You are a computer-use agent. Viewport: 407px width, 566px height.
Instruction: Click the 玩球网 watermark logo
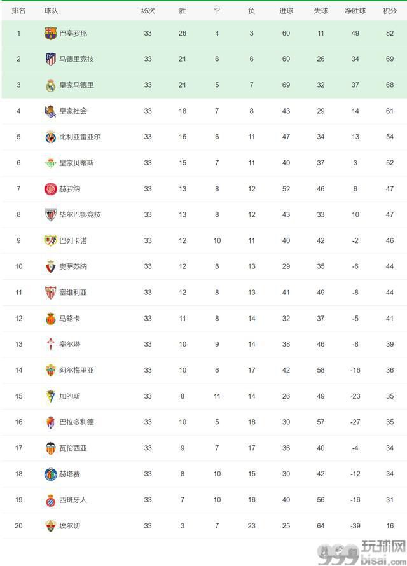coord(362,552)
